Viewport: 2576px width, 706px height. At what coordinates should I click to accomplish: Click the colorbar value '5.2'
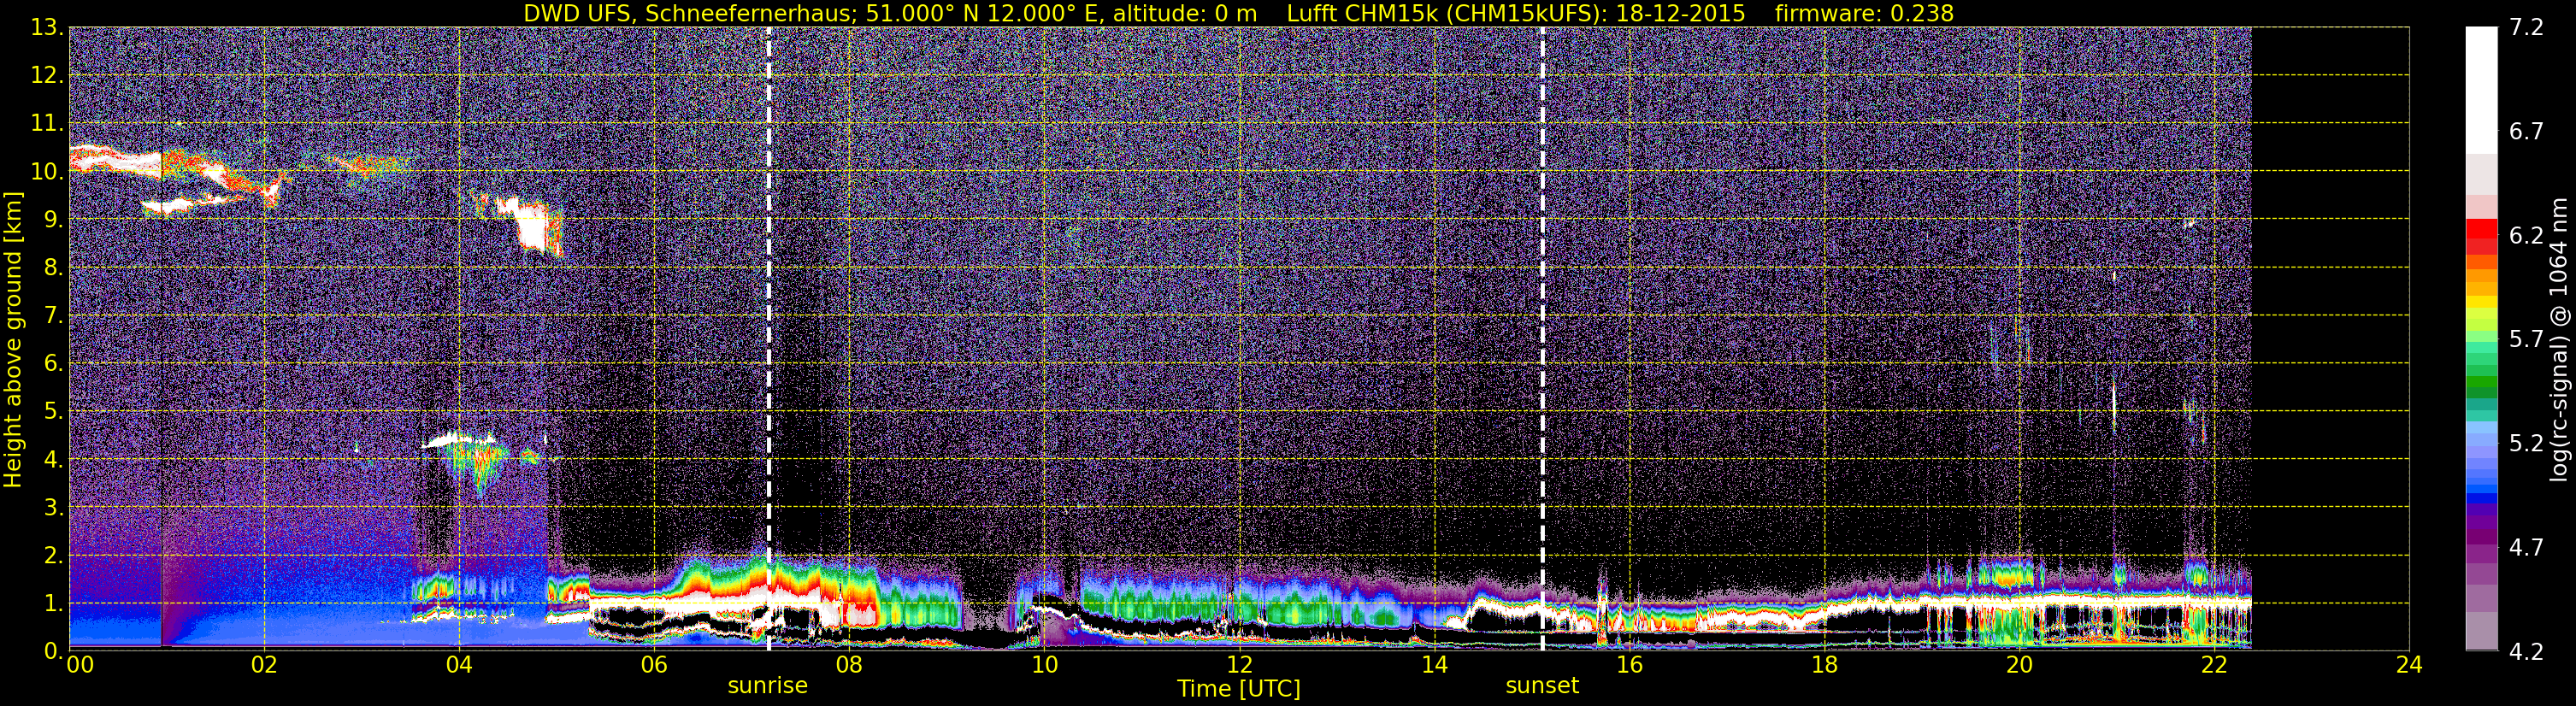point(2526,443)
